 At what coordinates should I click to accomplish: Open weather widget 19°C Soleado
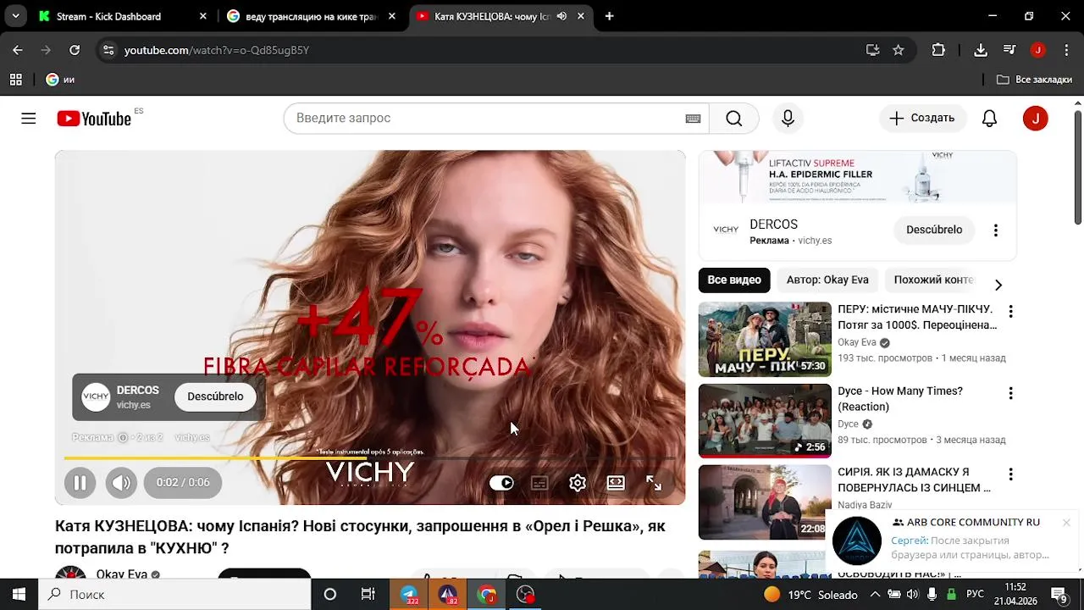(810, 595)
